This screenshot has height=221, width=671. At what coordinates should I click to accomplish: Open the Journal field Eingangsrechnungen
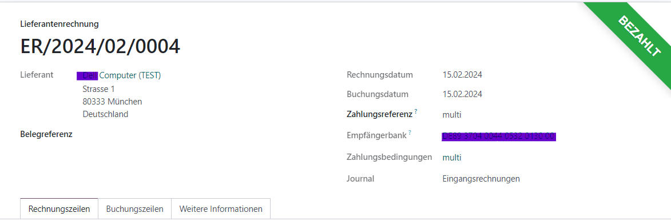click(481, 179)
